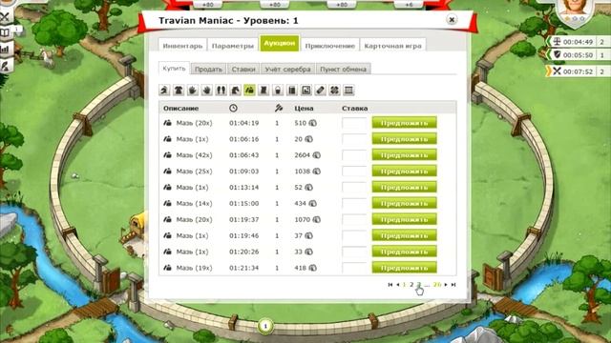The image size is (611, 343).
Task: Open the Приключение tab
Action: (329, 46)
